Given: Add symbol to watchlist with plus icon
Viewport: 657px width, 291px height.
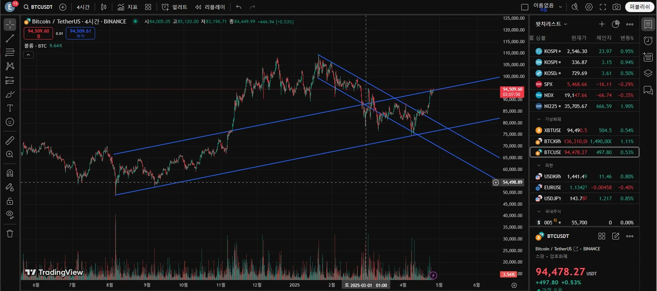Looking at the screenshot, I should 602,24.
